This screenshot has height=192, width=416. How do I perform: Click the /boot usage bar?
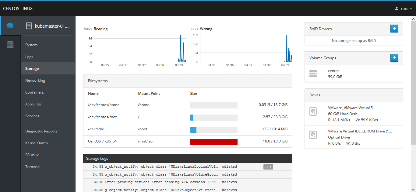[x=214, y=130]
